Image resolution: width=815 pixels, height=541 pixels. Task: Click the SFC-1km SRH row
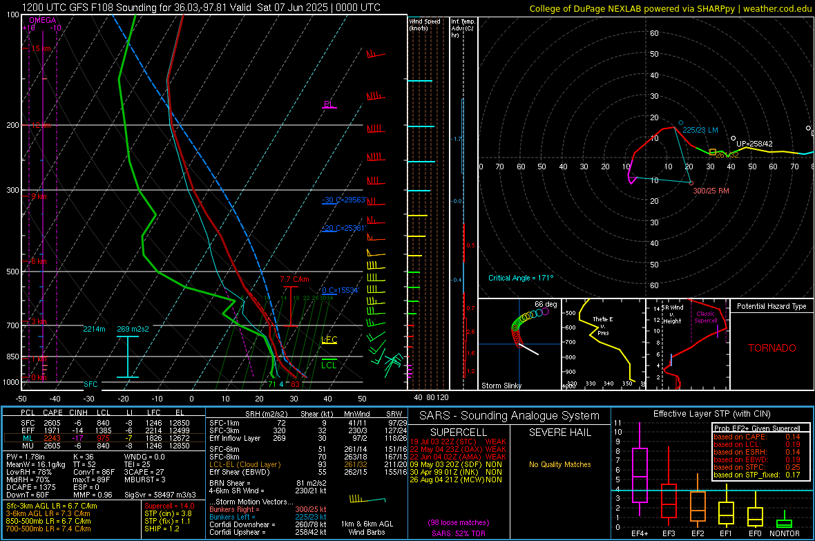coord(308,423)
